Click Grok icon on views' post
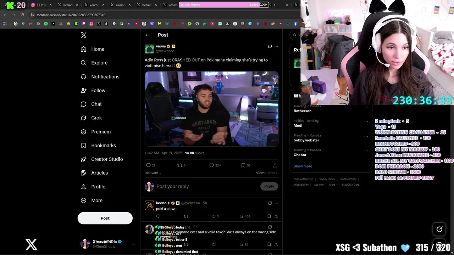This screenshot has height=255, width=454. (270, 46)
